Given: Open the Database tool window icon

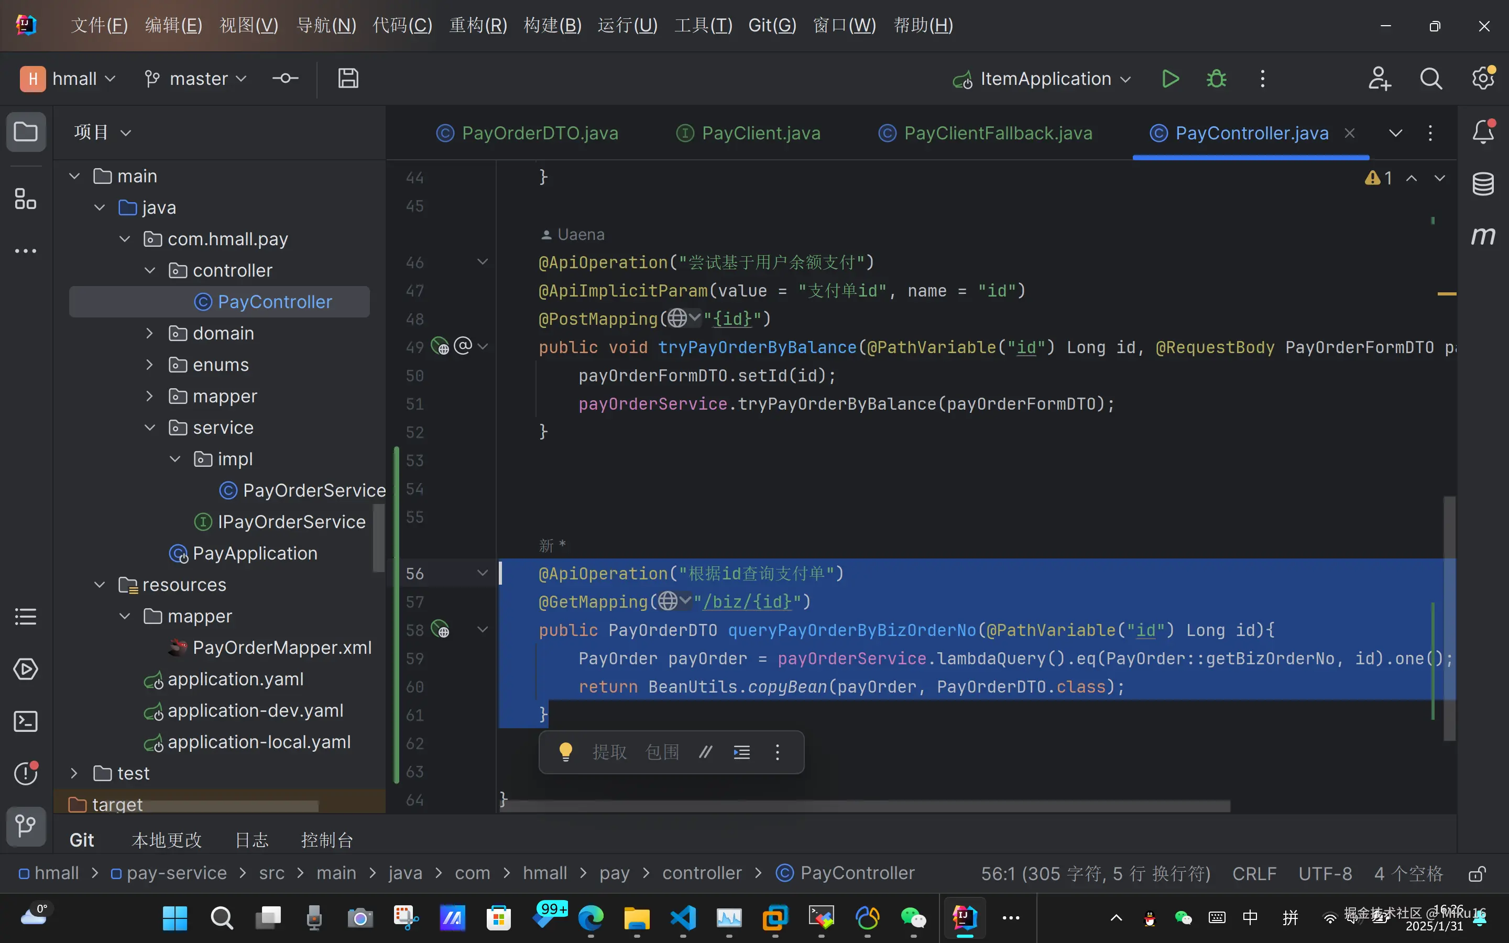Looking at the screenshot, I should coord(1483,184).
